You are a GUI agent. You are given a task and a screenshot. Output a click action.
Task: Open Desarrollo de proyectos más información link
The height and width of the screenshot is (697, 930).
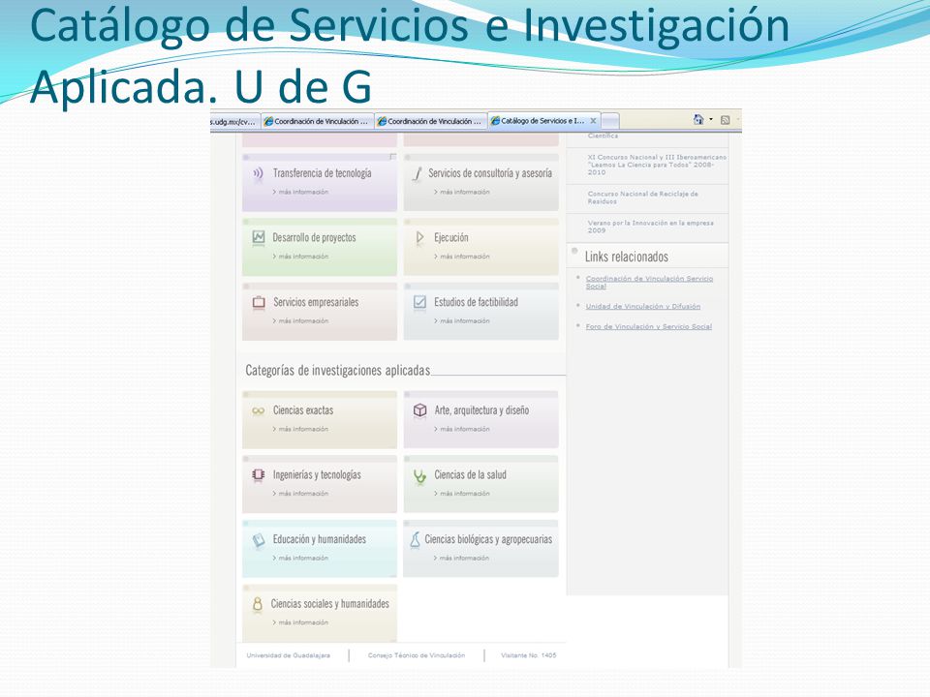[300, 257]
